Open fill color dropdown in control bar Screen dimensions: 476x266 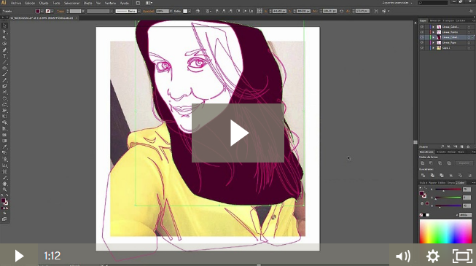(x=42, y=11)
